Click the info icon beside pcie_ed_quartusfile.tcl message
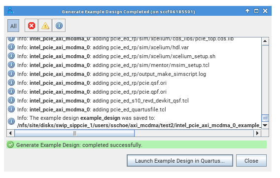280x178 pixels. (x=11, y=109)
